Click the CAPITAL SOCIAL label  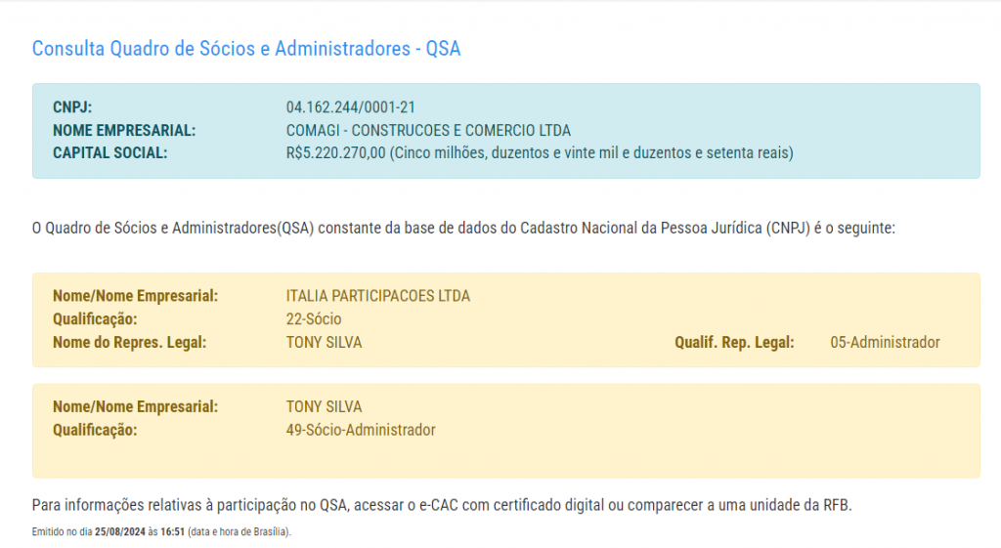pyautogui.click(x=109, y=152)
